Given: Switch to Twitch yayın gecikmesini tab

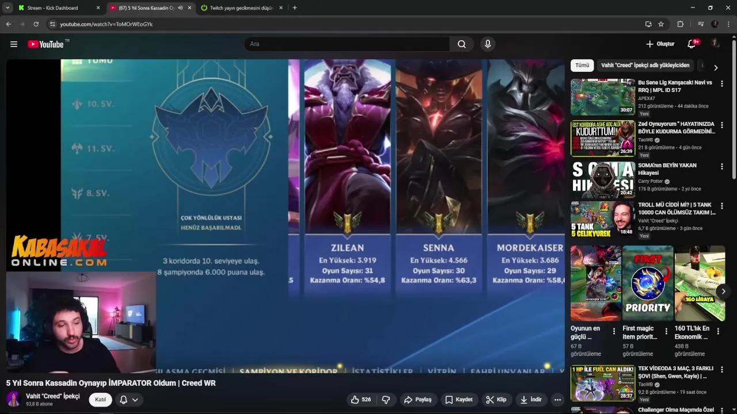Looking at the screenshot, I should pos(242,8).
